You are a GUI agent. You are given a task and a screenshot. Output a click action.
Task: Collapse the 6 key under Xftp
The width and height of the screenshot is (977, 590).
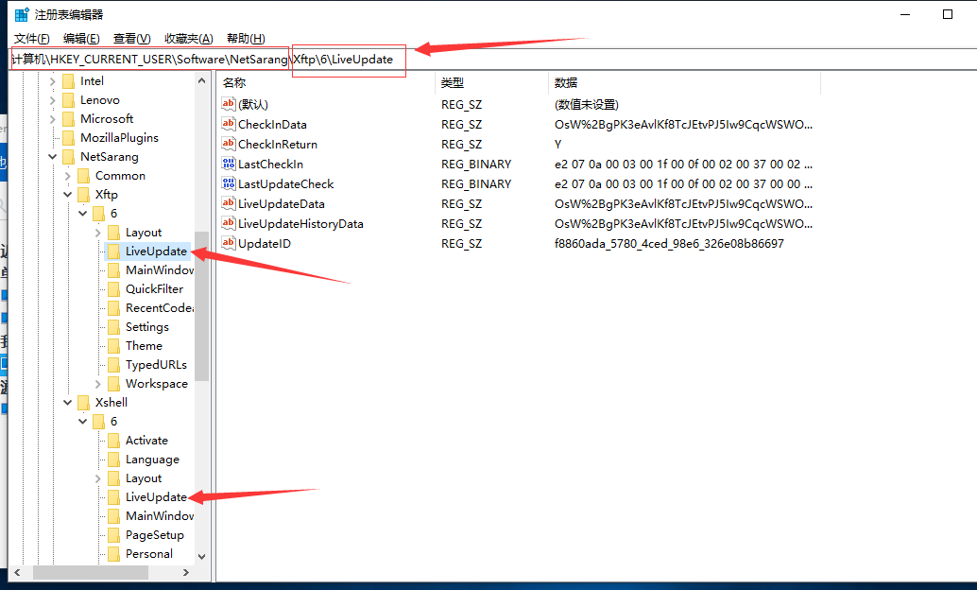click(82, 214)
